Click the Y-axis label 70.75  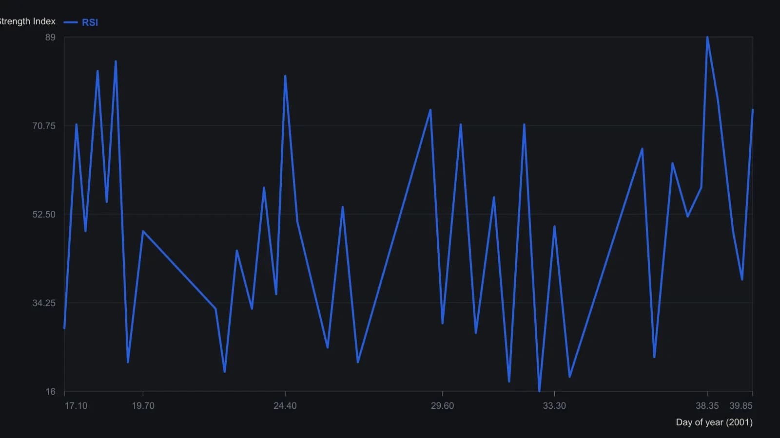point(44,126)
